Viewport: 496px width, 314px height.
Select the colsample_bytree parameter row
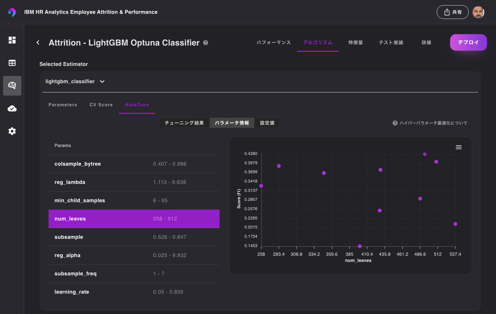[134, 164]
